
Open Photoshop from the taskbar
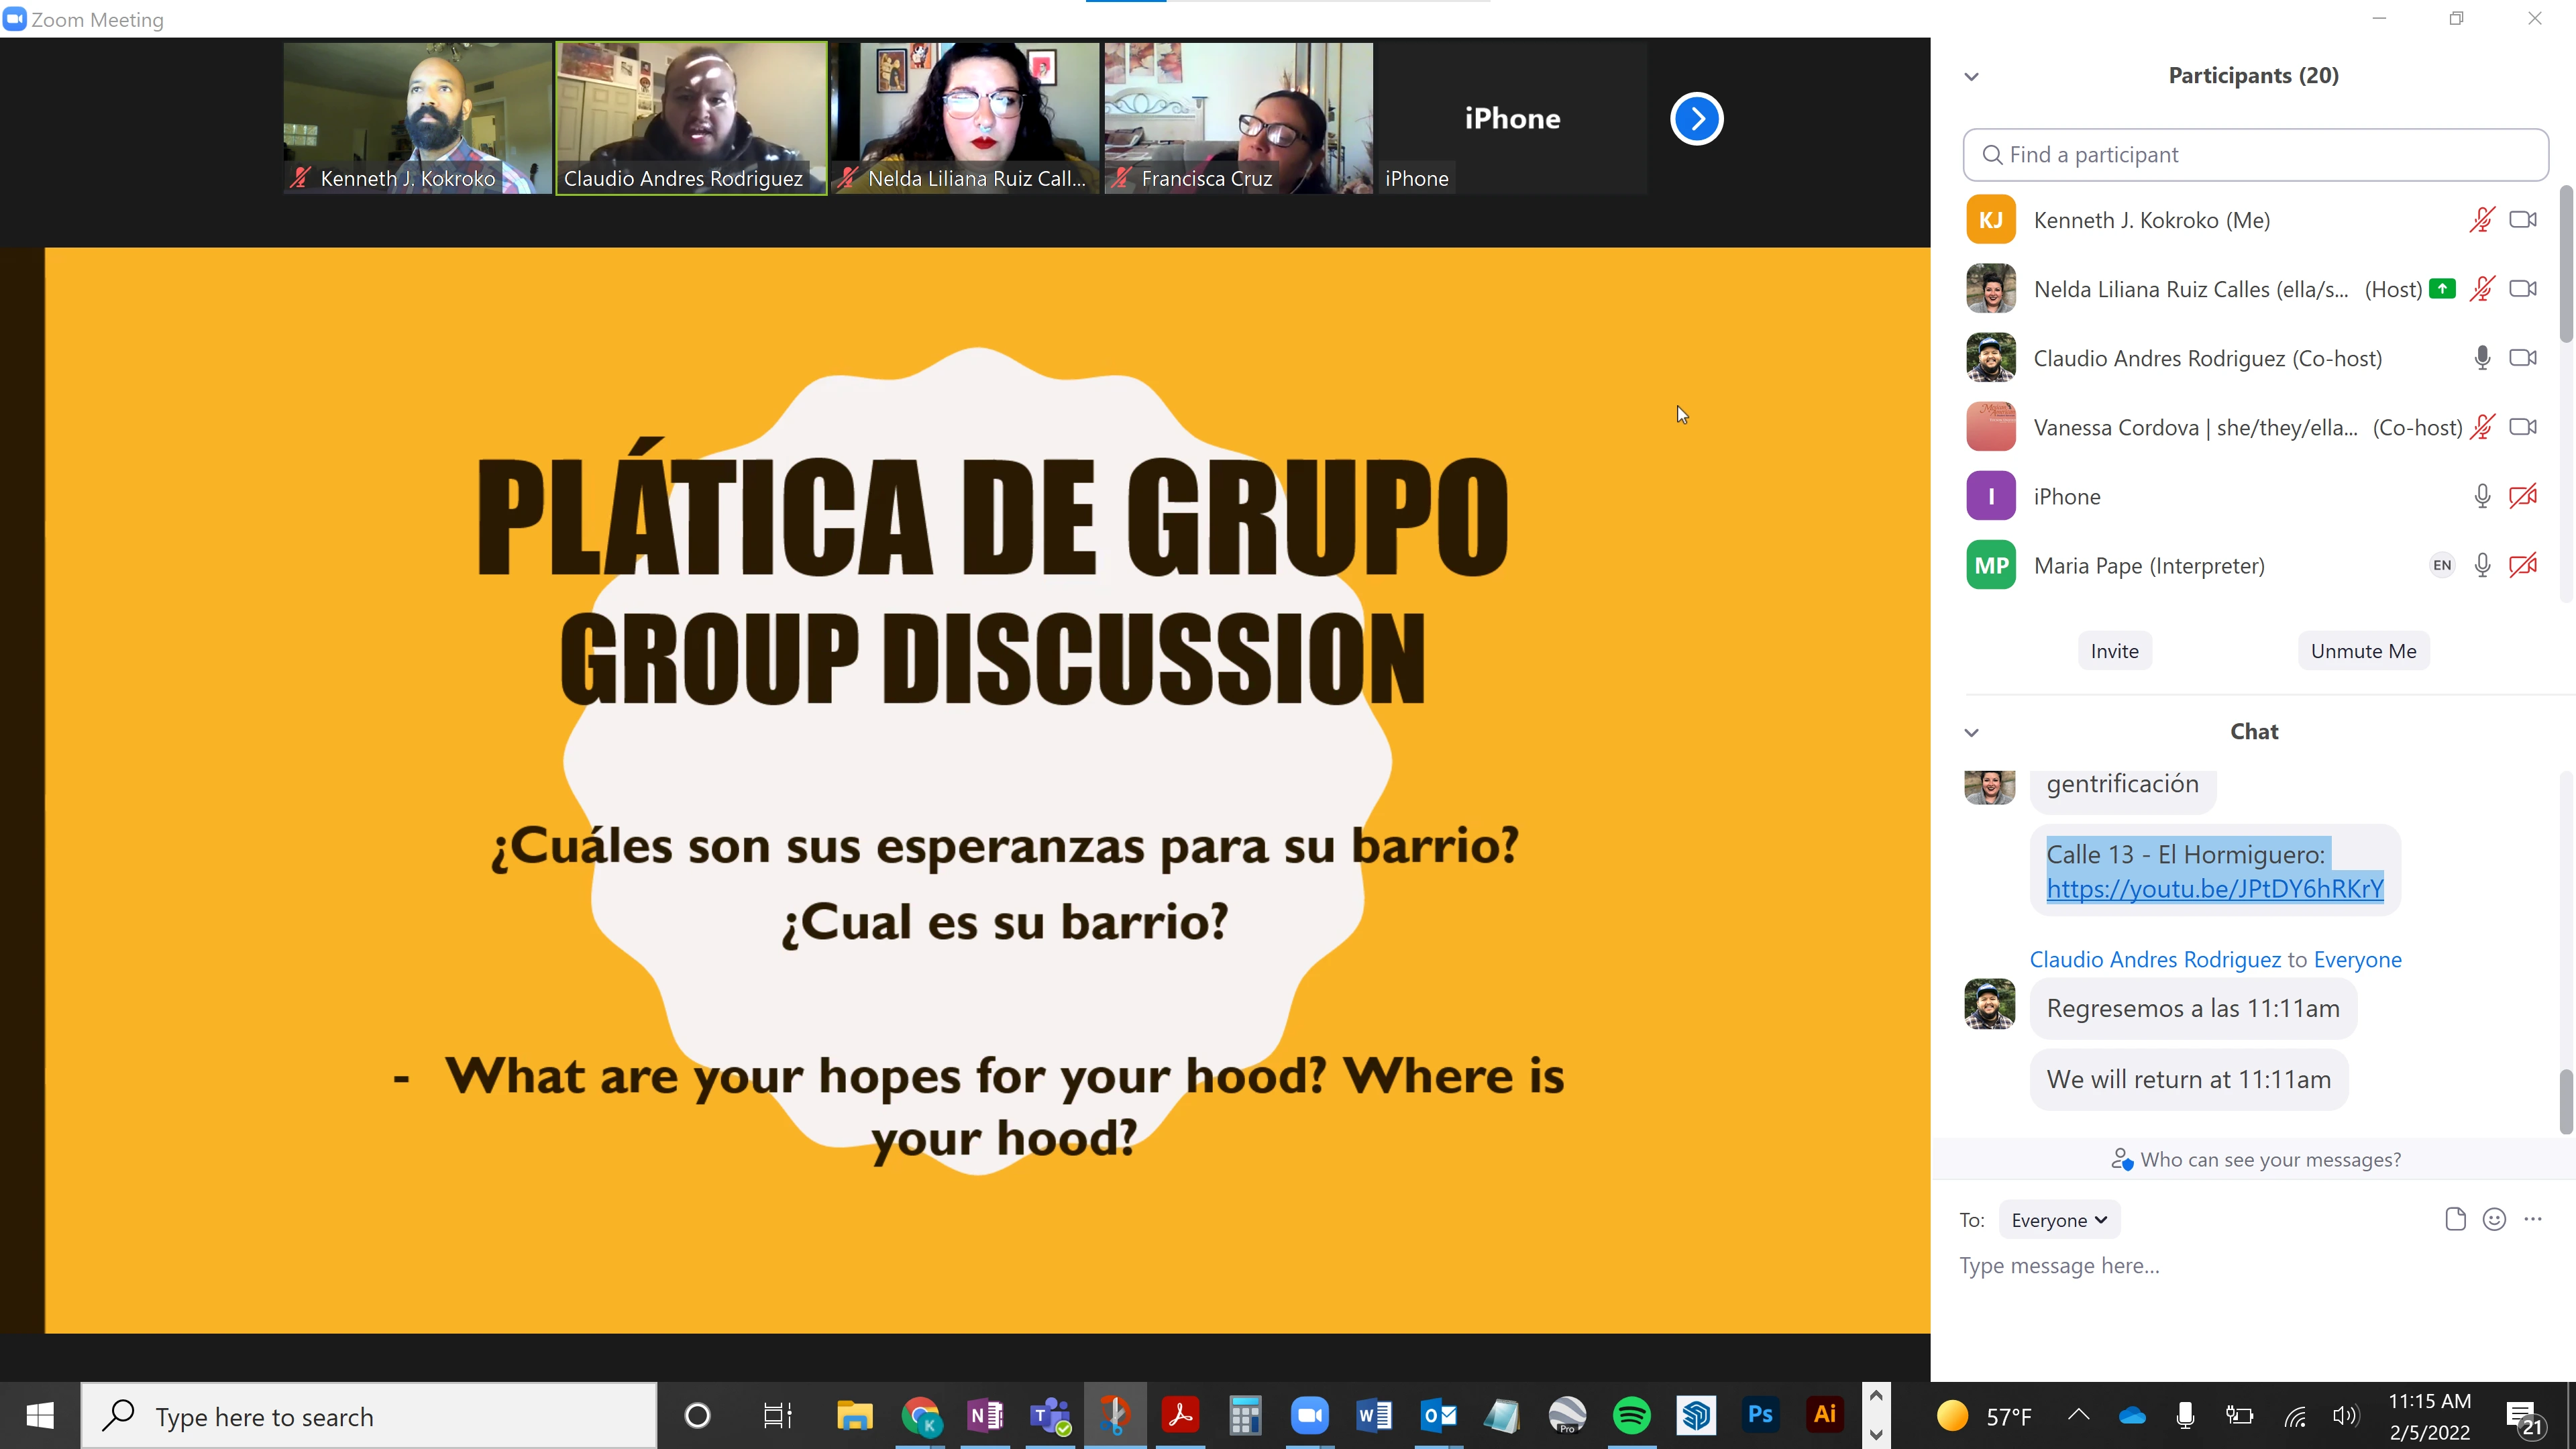coord(1760,1415)
